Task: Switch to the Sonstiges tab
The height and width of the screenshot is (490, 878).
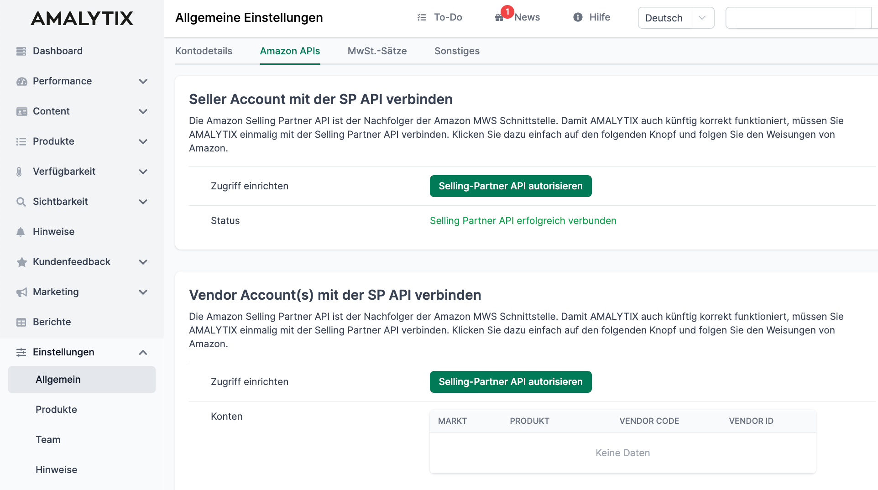Action: click(457, 51)
